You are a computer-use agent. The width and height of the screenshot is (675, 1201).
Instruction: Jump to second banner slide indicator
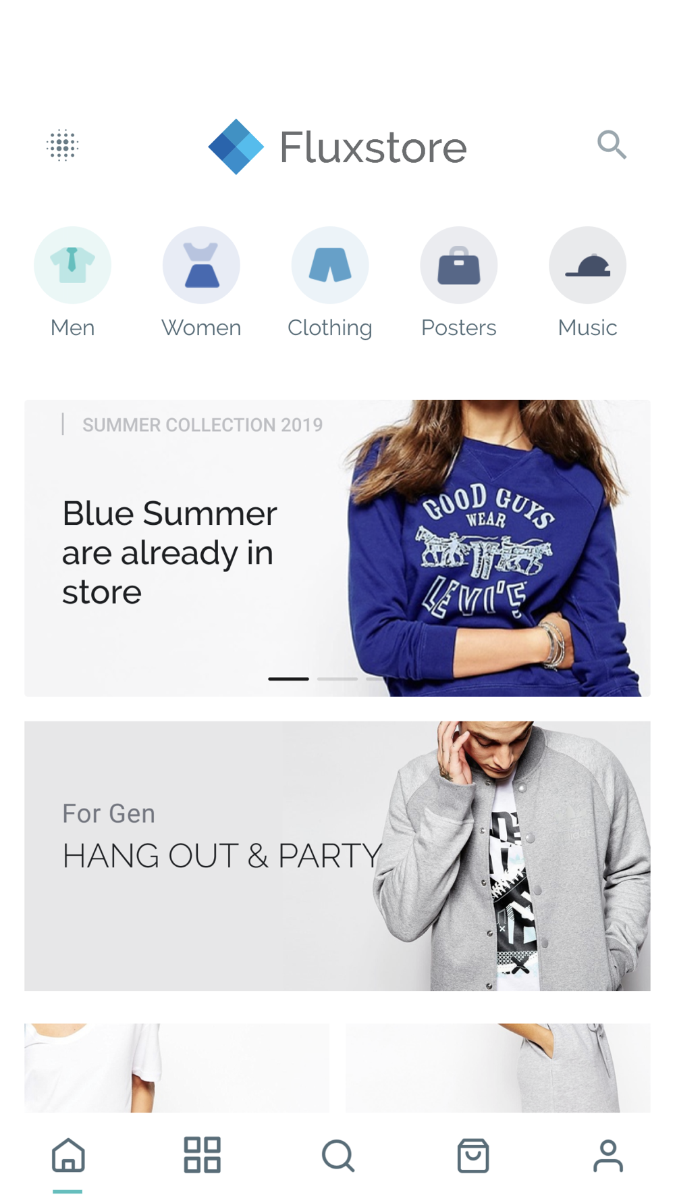[337, 679]
